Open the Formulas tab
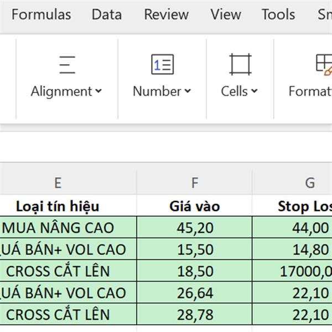The image size is (332, 332). (41, 14)
